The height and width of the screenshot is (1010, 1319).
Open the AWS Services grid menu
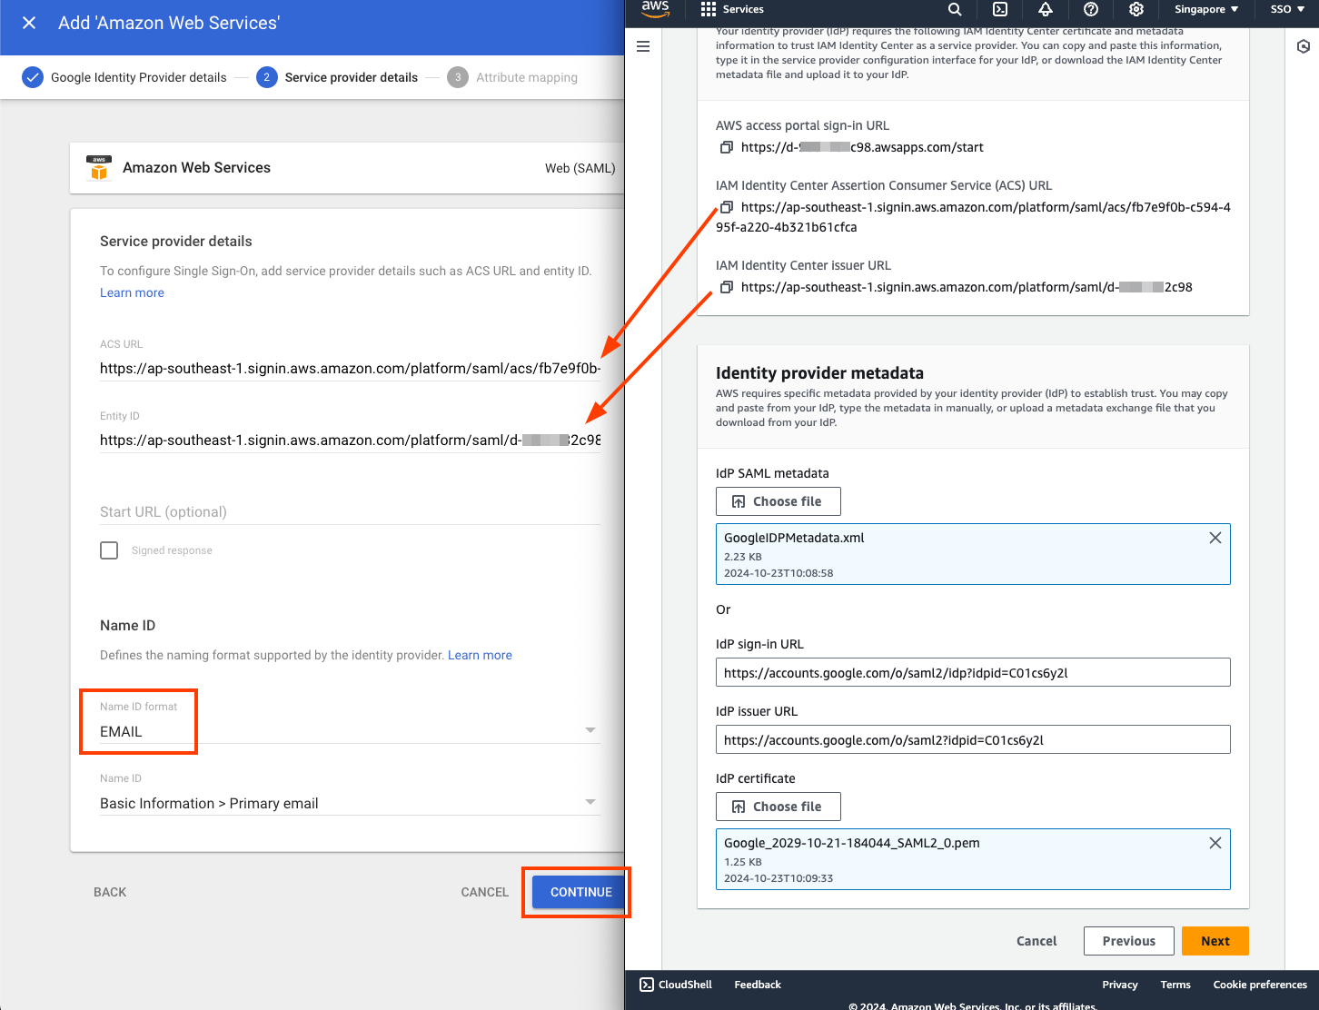click(x=732, y=9)
